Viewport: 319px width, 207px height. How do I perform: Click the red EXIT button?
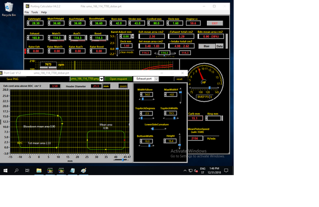pos(215,23)
